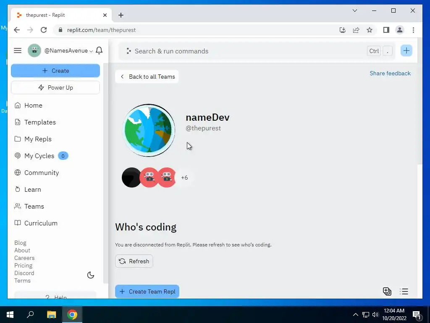Open the hamburger sidebar menu
This screenshot has width=430, height=323.
(18, 50)
